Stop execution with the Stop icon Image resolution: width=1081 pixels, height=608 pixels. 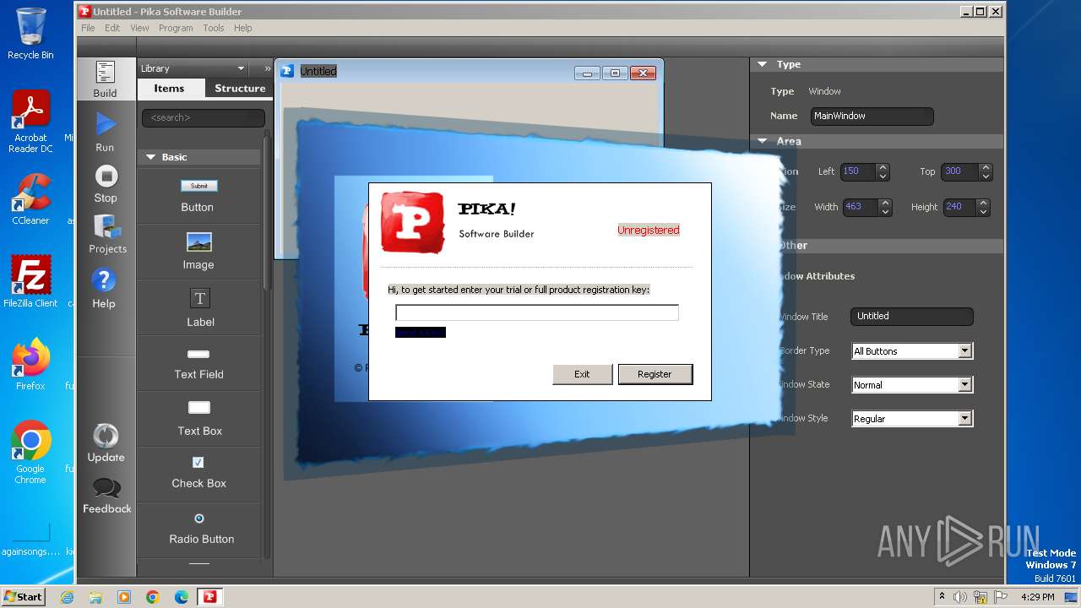coord(106,183)
